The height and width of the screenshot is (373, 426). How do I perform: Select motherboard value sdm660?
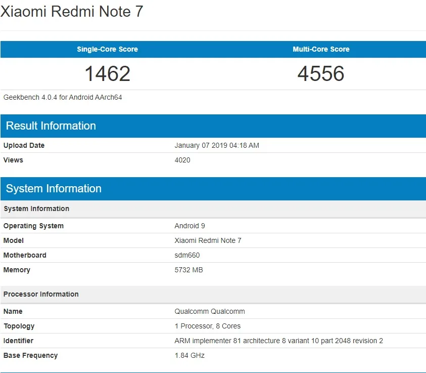[187, 255]
